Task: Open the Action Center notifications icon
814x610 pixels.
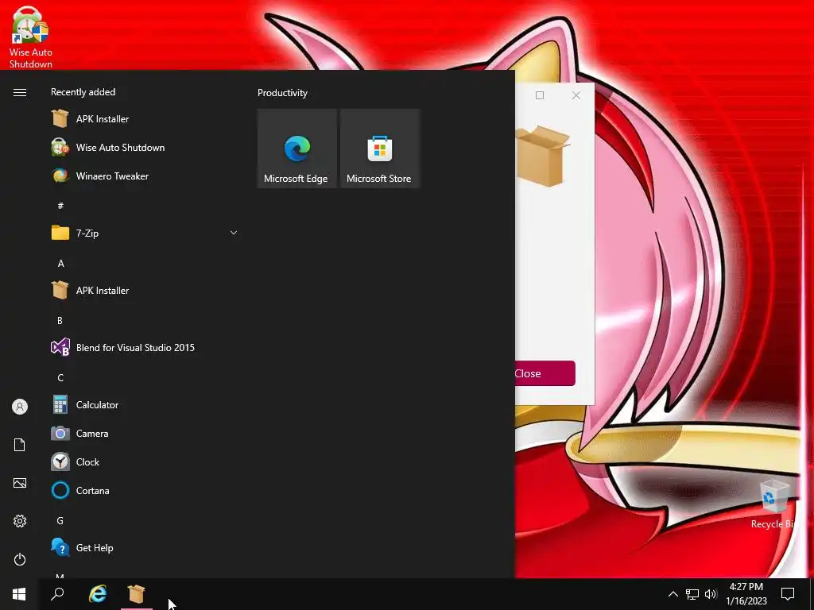Action: (788, 594)
